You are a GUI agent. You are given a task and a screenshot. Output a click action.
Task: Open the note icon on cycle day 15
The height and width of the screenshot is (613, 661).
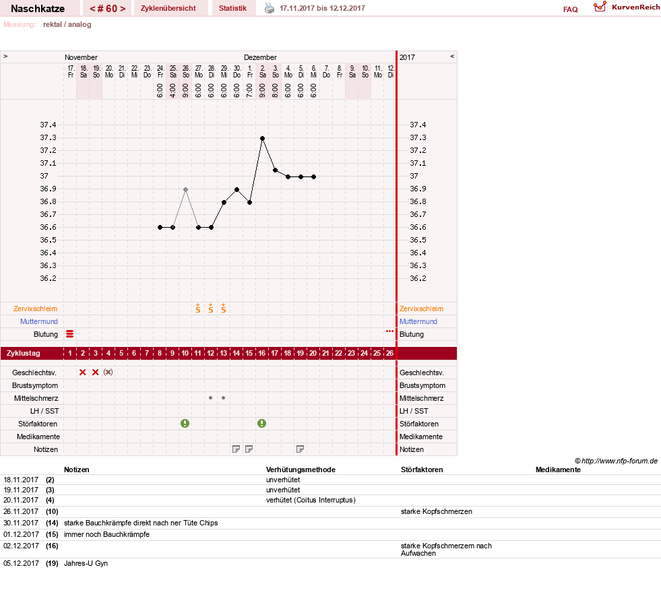pos(249,449)
